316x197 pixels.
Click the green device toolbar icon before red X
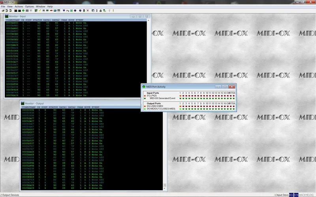pos(84,11)
